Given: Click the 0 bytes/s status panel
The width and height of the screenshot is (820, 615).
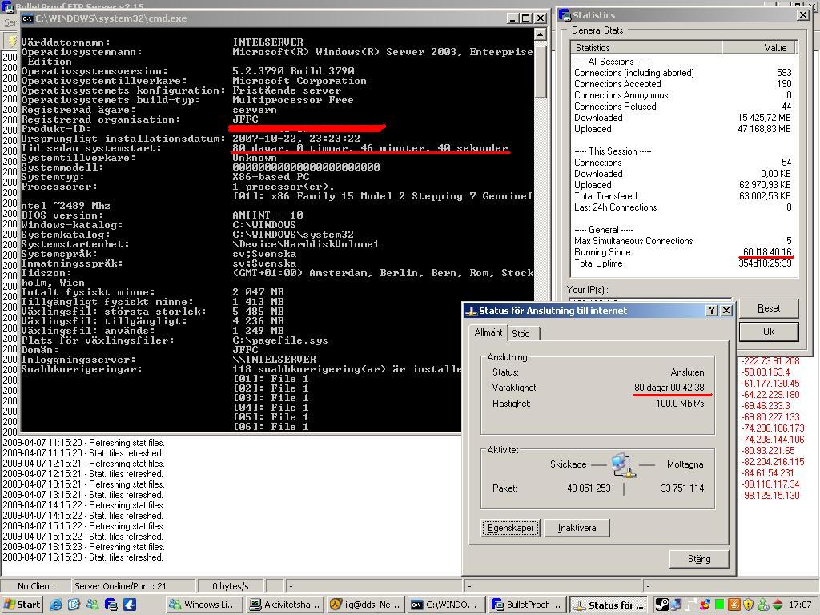Looking at the screenshot, I should click(x=231, y=586).
